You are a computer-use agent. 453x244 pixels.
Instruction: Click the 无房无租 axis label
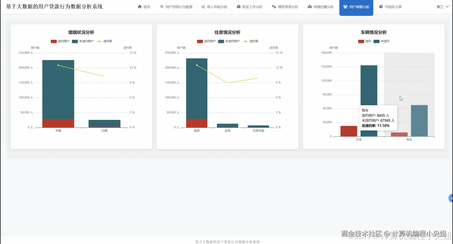[258, 131]
